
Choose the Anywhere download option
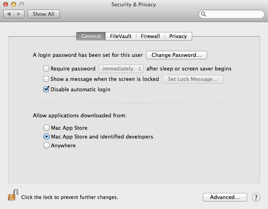[x=46, y=145]
